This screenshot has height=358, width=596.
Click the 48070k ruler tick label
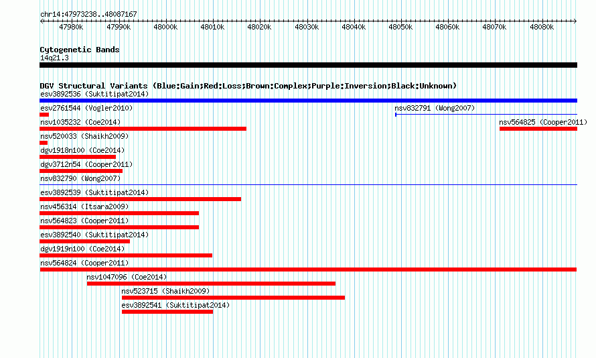point(494,27)
